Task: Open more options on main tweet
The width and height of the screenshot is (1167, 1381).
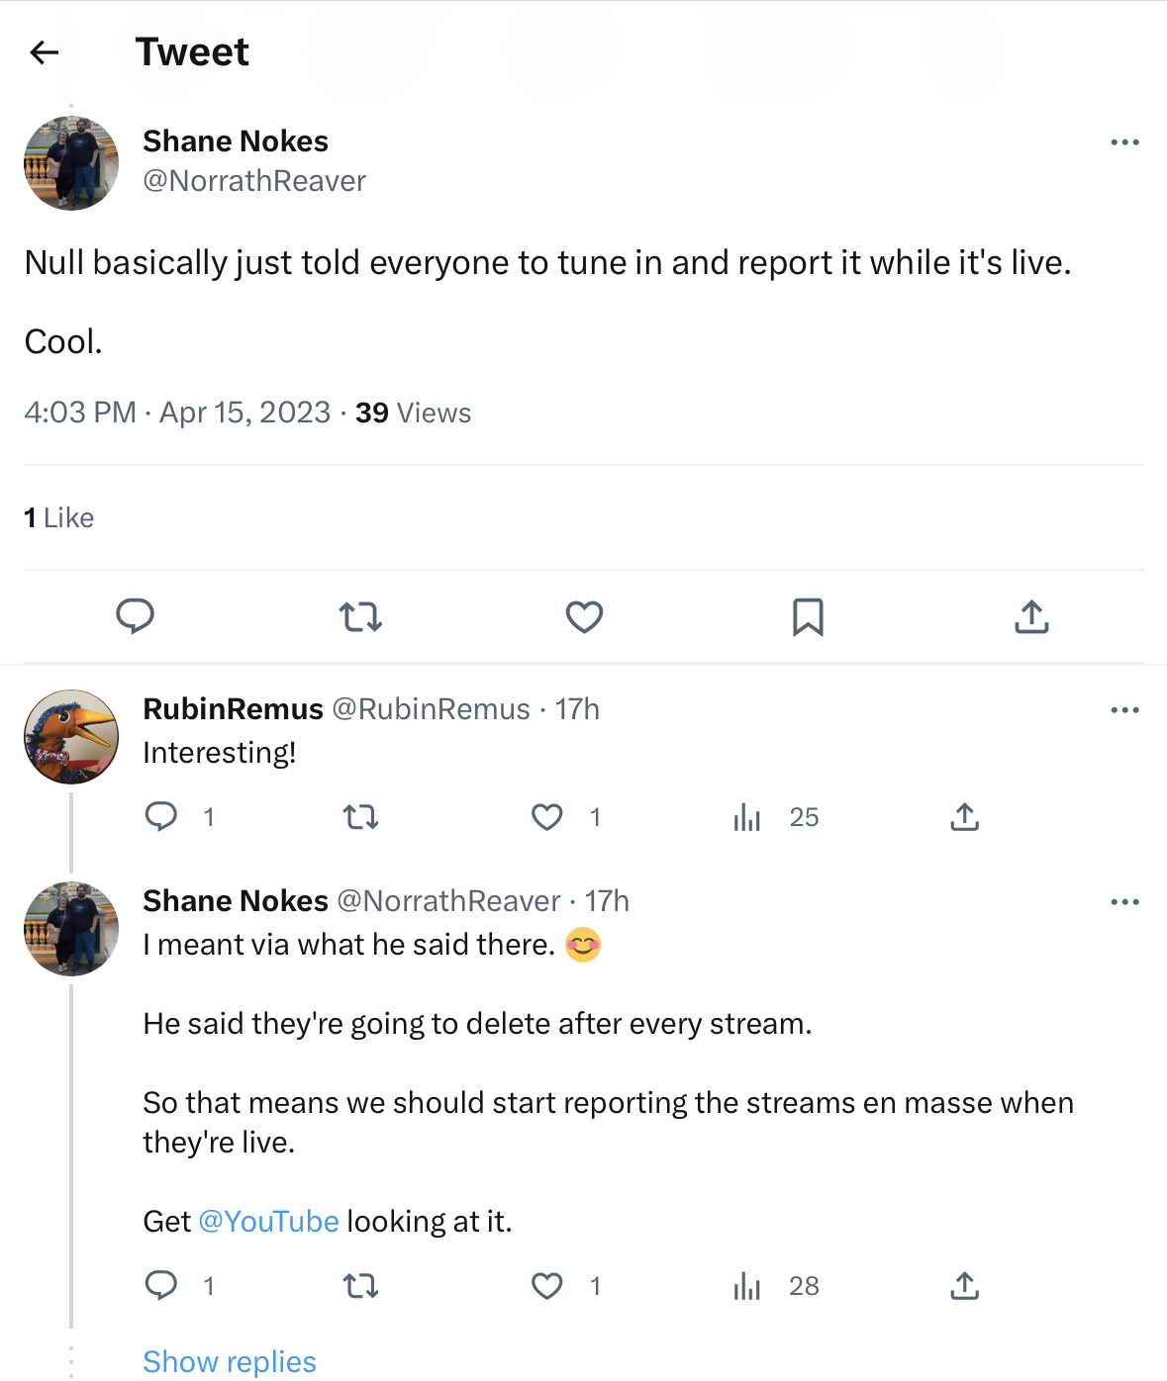Action: tap(1124, 142)
